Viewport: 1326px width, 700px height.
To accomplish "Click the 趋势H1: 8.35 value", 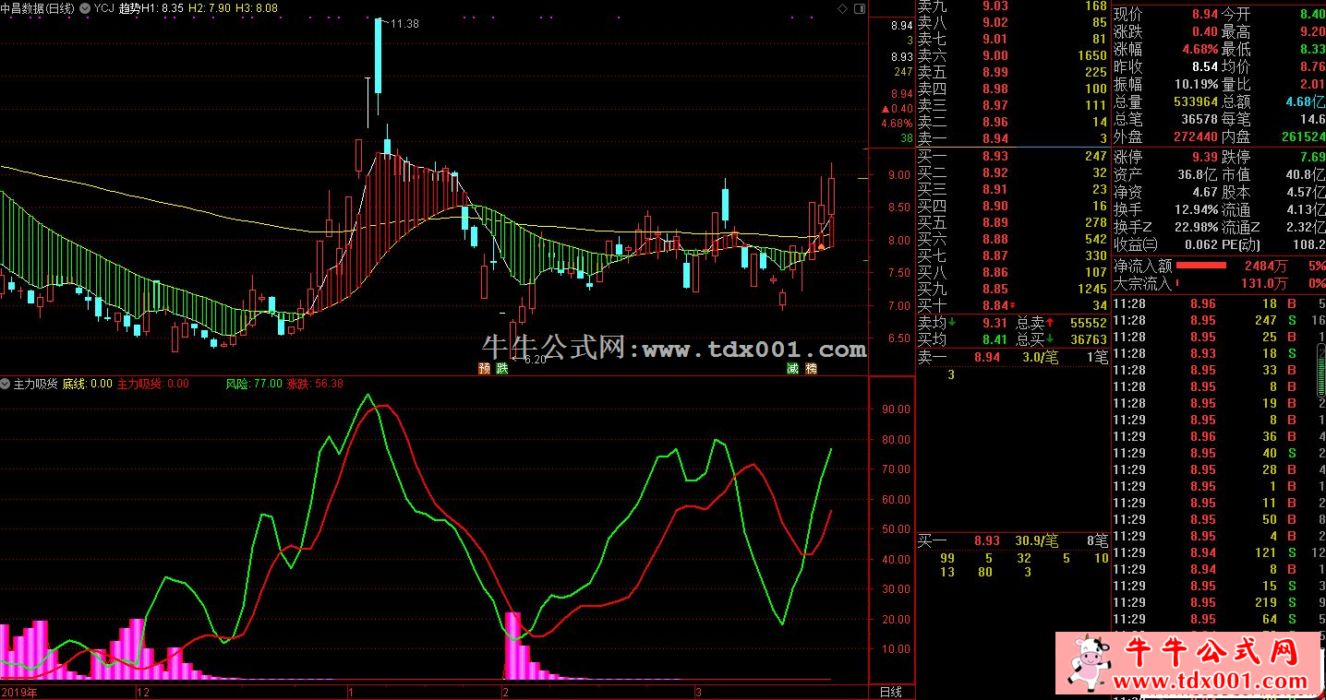I will click(152, 7).
